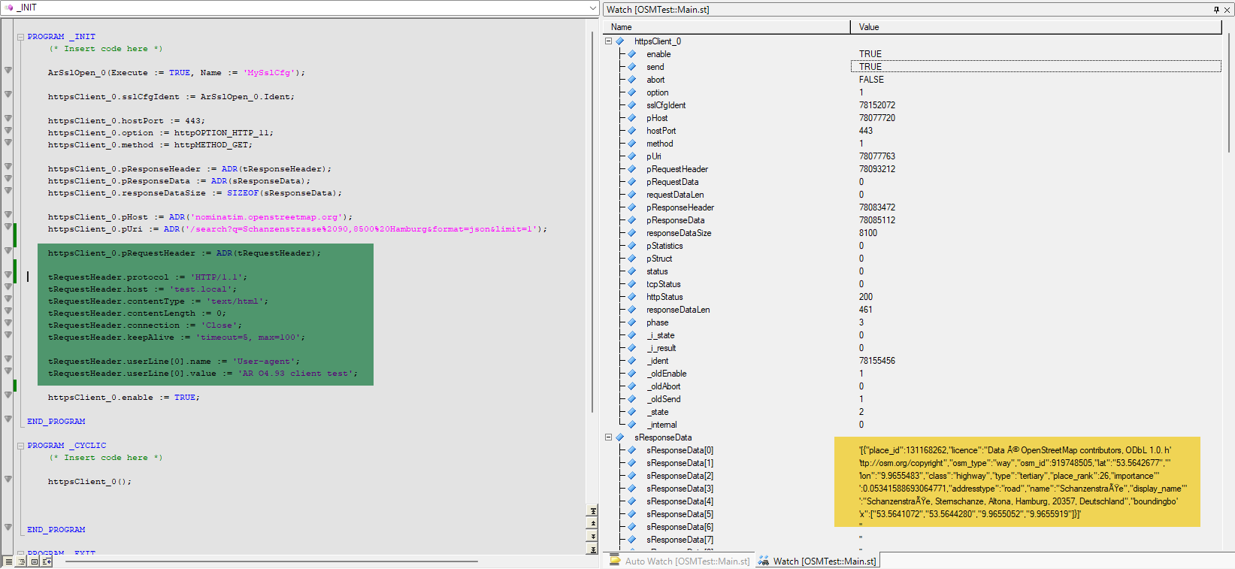Click the httpStatus value 200
This screenshot has width=1235, height=569.
click(x=866, y=297)
